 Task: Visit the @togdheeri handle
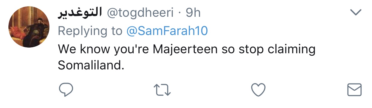click(x=141, y=13)
